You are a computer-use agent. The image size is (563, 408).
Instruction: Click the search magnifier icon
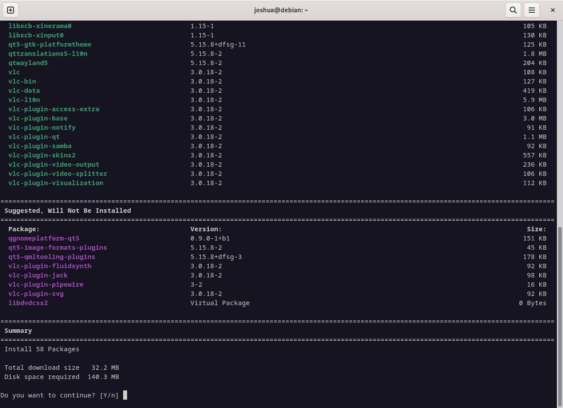point(513,10)
